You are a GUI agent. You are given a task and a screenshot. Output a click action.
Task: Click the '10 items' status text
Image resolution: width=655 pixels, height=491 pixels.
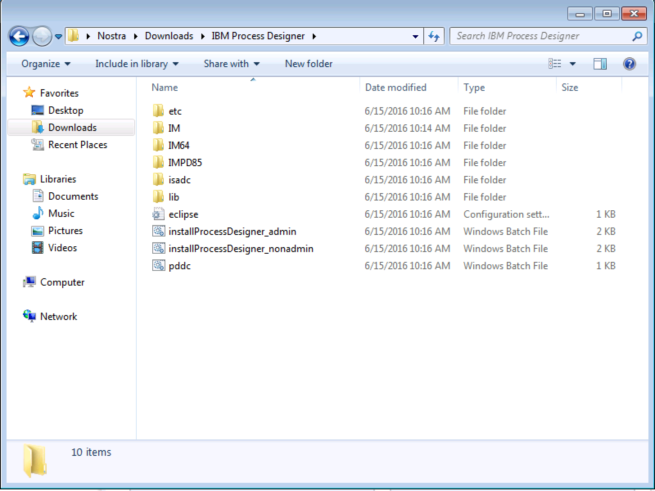click(x=91, y=452)
